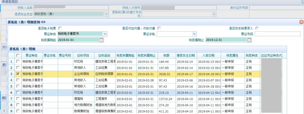Select the 219.10 amount cell
304x114 pixels.
[x=167, y=92]
